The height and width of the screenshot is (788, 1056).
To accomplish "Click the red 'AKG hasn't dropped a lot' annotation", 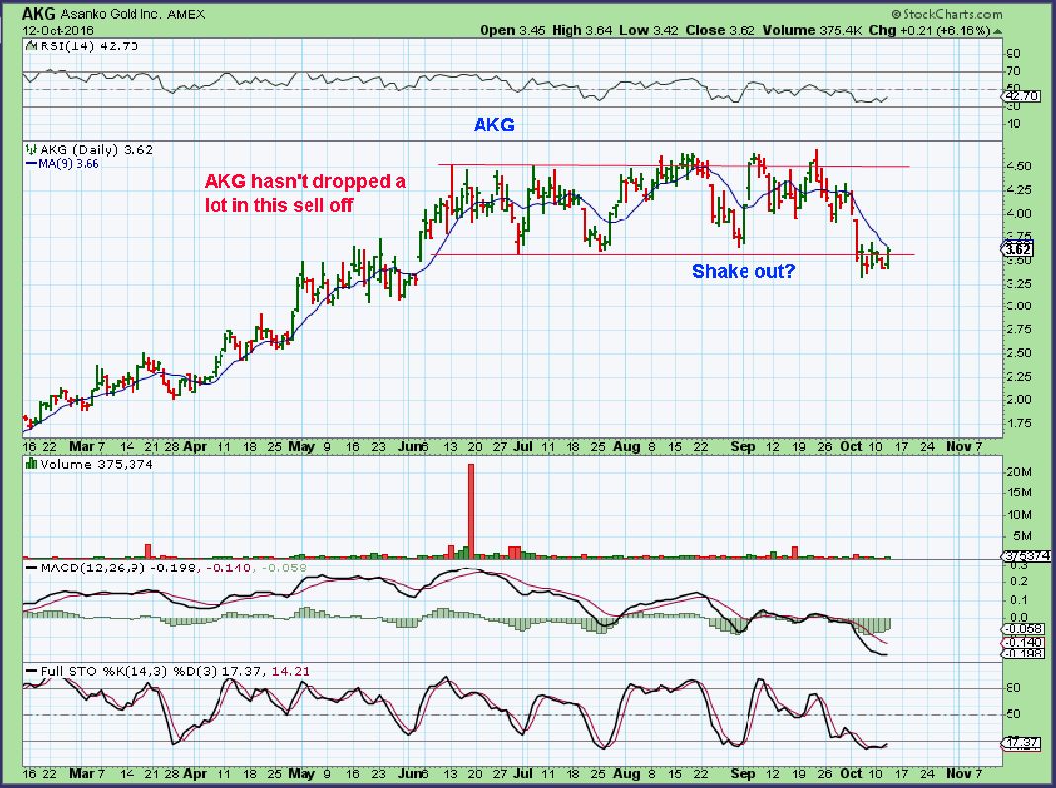I will (x=306, y=193).
